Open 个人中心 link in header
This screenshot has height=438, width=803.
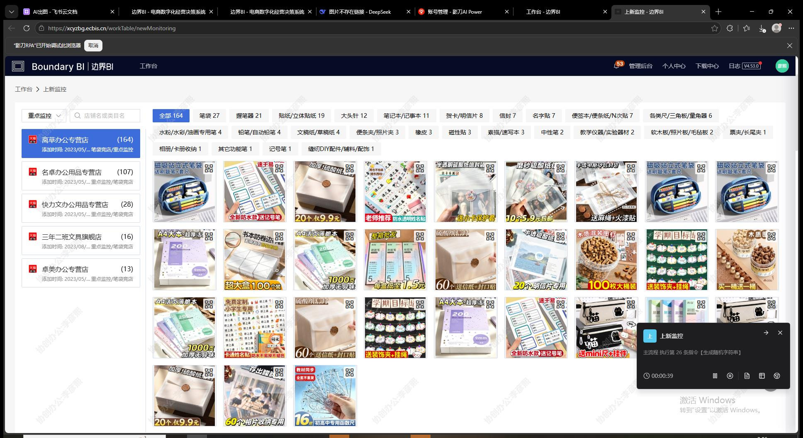point(674,66)
